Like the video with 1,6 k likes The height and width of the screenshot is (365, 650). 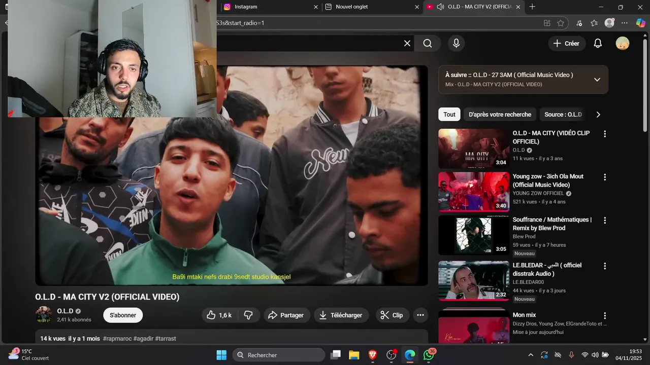click(219, 315)
